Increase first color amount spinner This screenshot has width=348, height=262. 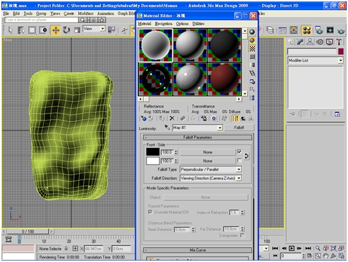176,150
